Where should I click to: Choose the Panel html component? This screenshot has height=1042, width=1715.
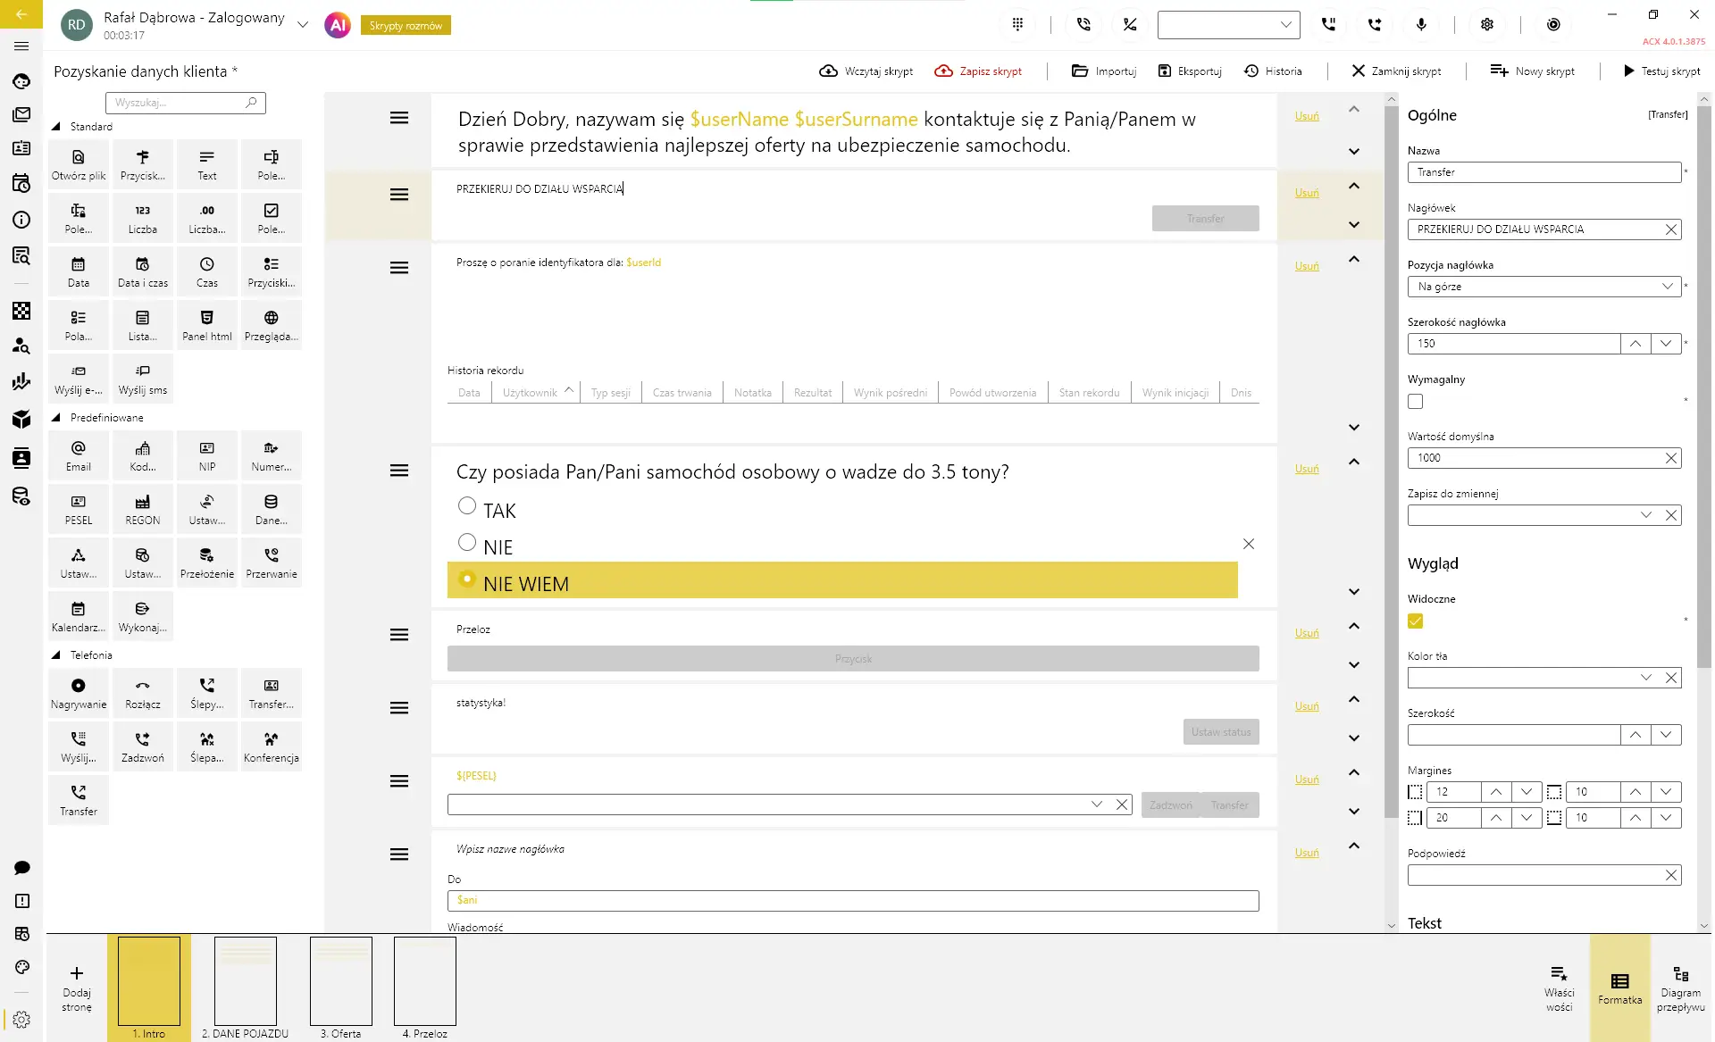tap(206, 325)
